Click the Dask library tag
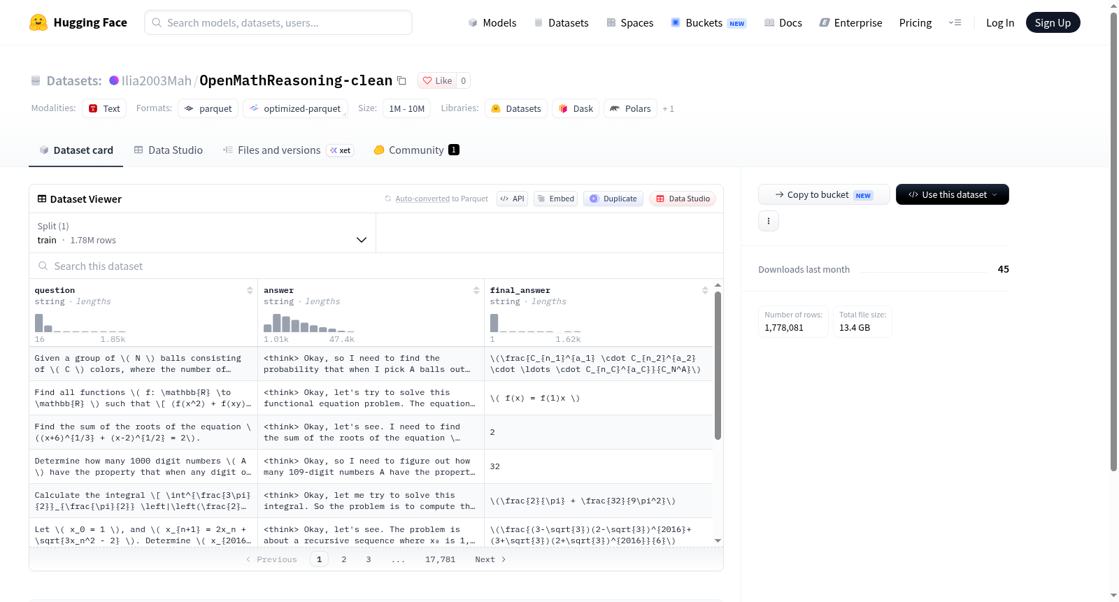Image resolution: width=1119 pixels, height=602 pixels. (x=576, y=108)
